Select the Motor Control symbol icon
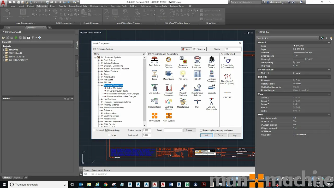Image resolution: width=334 pixels, height=188 pixels. pos(169,74)
